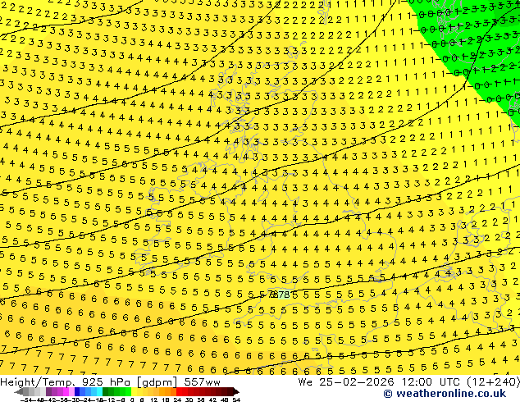Click the "-54" value on the legend scale
Screen dimensions: 520x402
click(x=26, y=400)
